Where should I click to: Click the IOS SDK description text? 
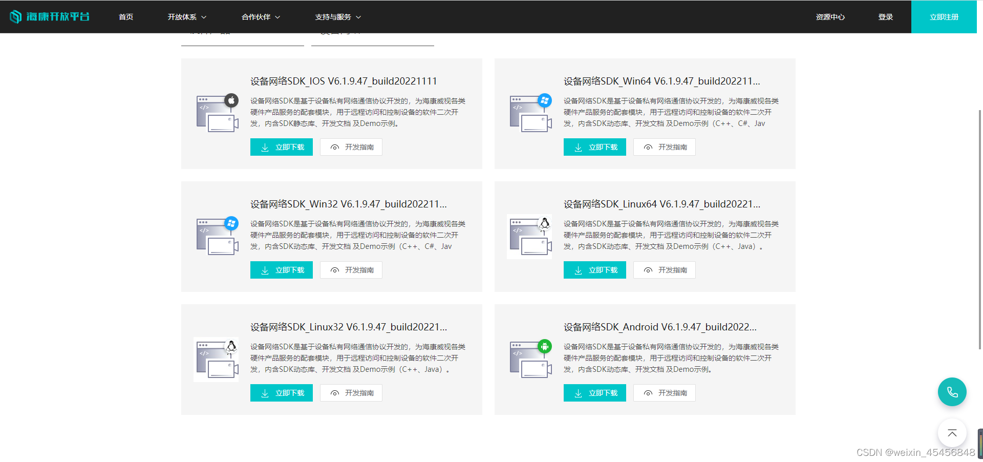(x=358, y=112)
